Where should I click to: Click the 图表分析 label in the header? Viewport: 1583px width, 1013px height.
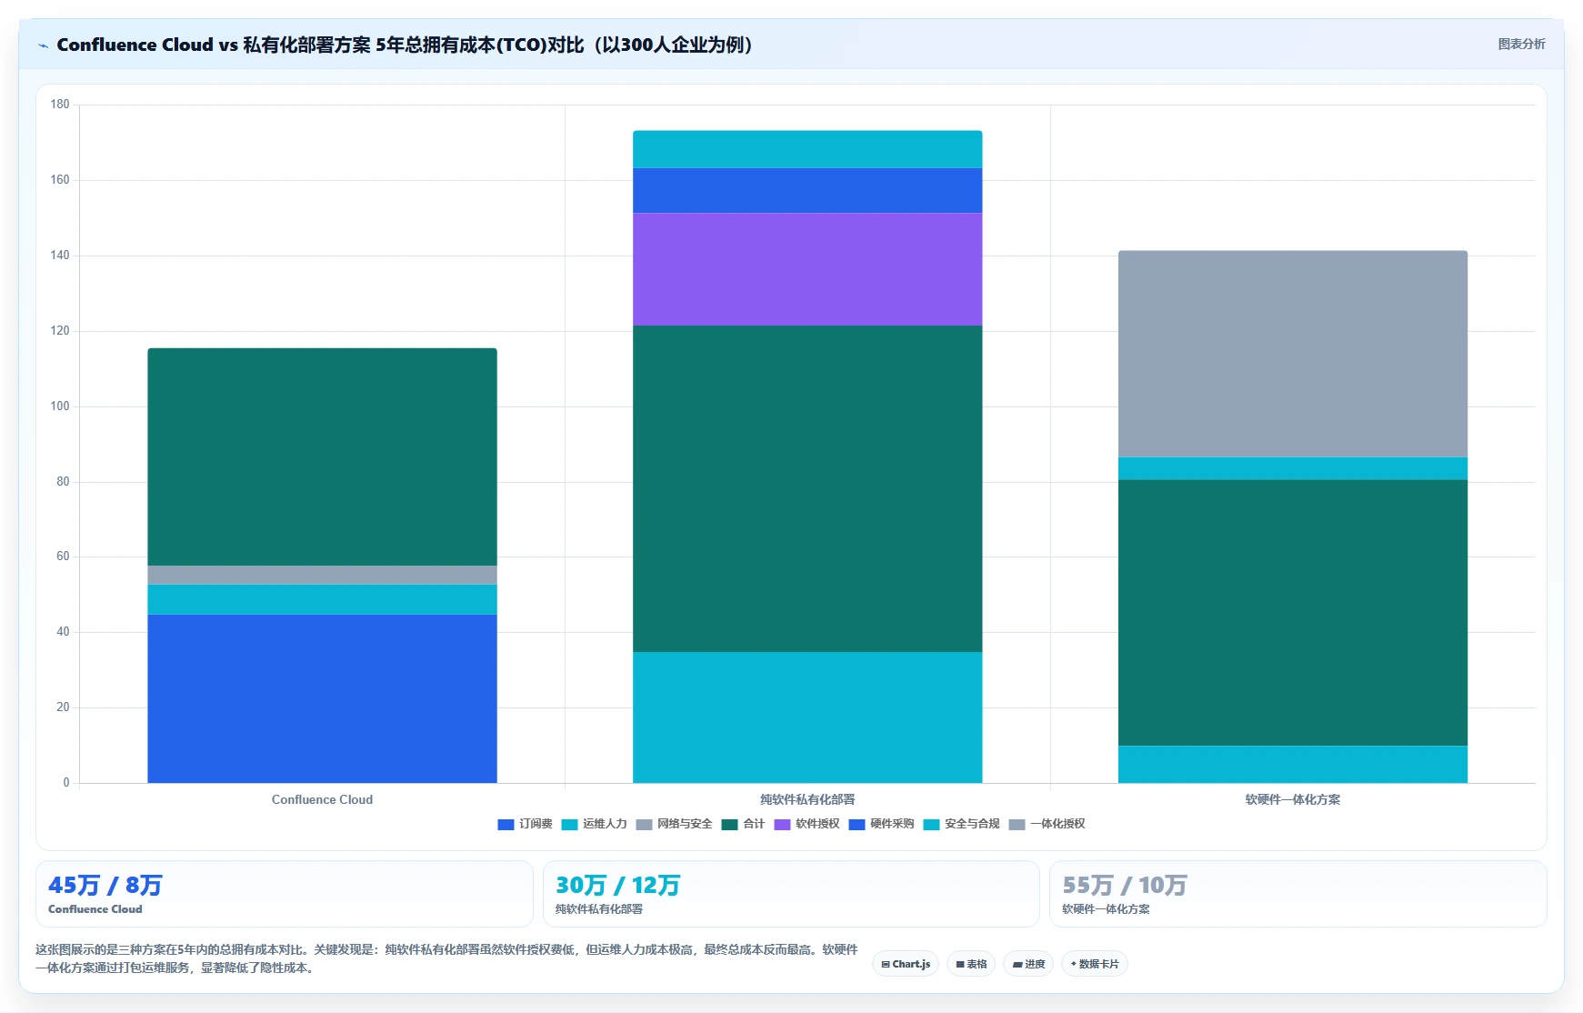(1521, 44)
